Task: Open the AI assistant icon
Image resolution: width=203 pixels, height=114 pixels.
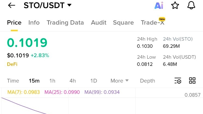Action: (x=159, y=5)
